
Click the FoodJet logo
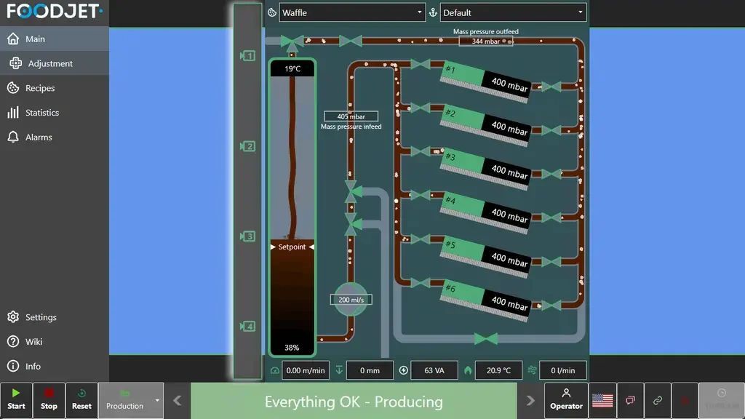coord(54,12)
